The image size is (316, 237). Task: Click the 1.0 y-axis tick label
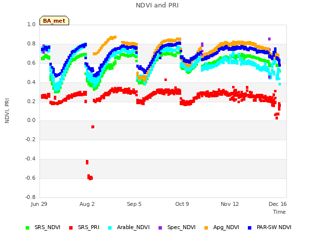coord(31,24)
